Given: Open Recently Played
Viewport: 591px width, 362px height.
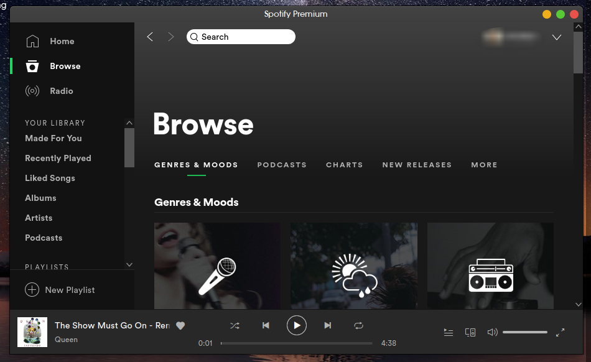Looking at the screenshot, I should [58, 158].
